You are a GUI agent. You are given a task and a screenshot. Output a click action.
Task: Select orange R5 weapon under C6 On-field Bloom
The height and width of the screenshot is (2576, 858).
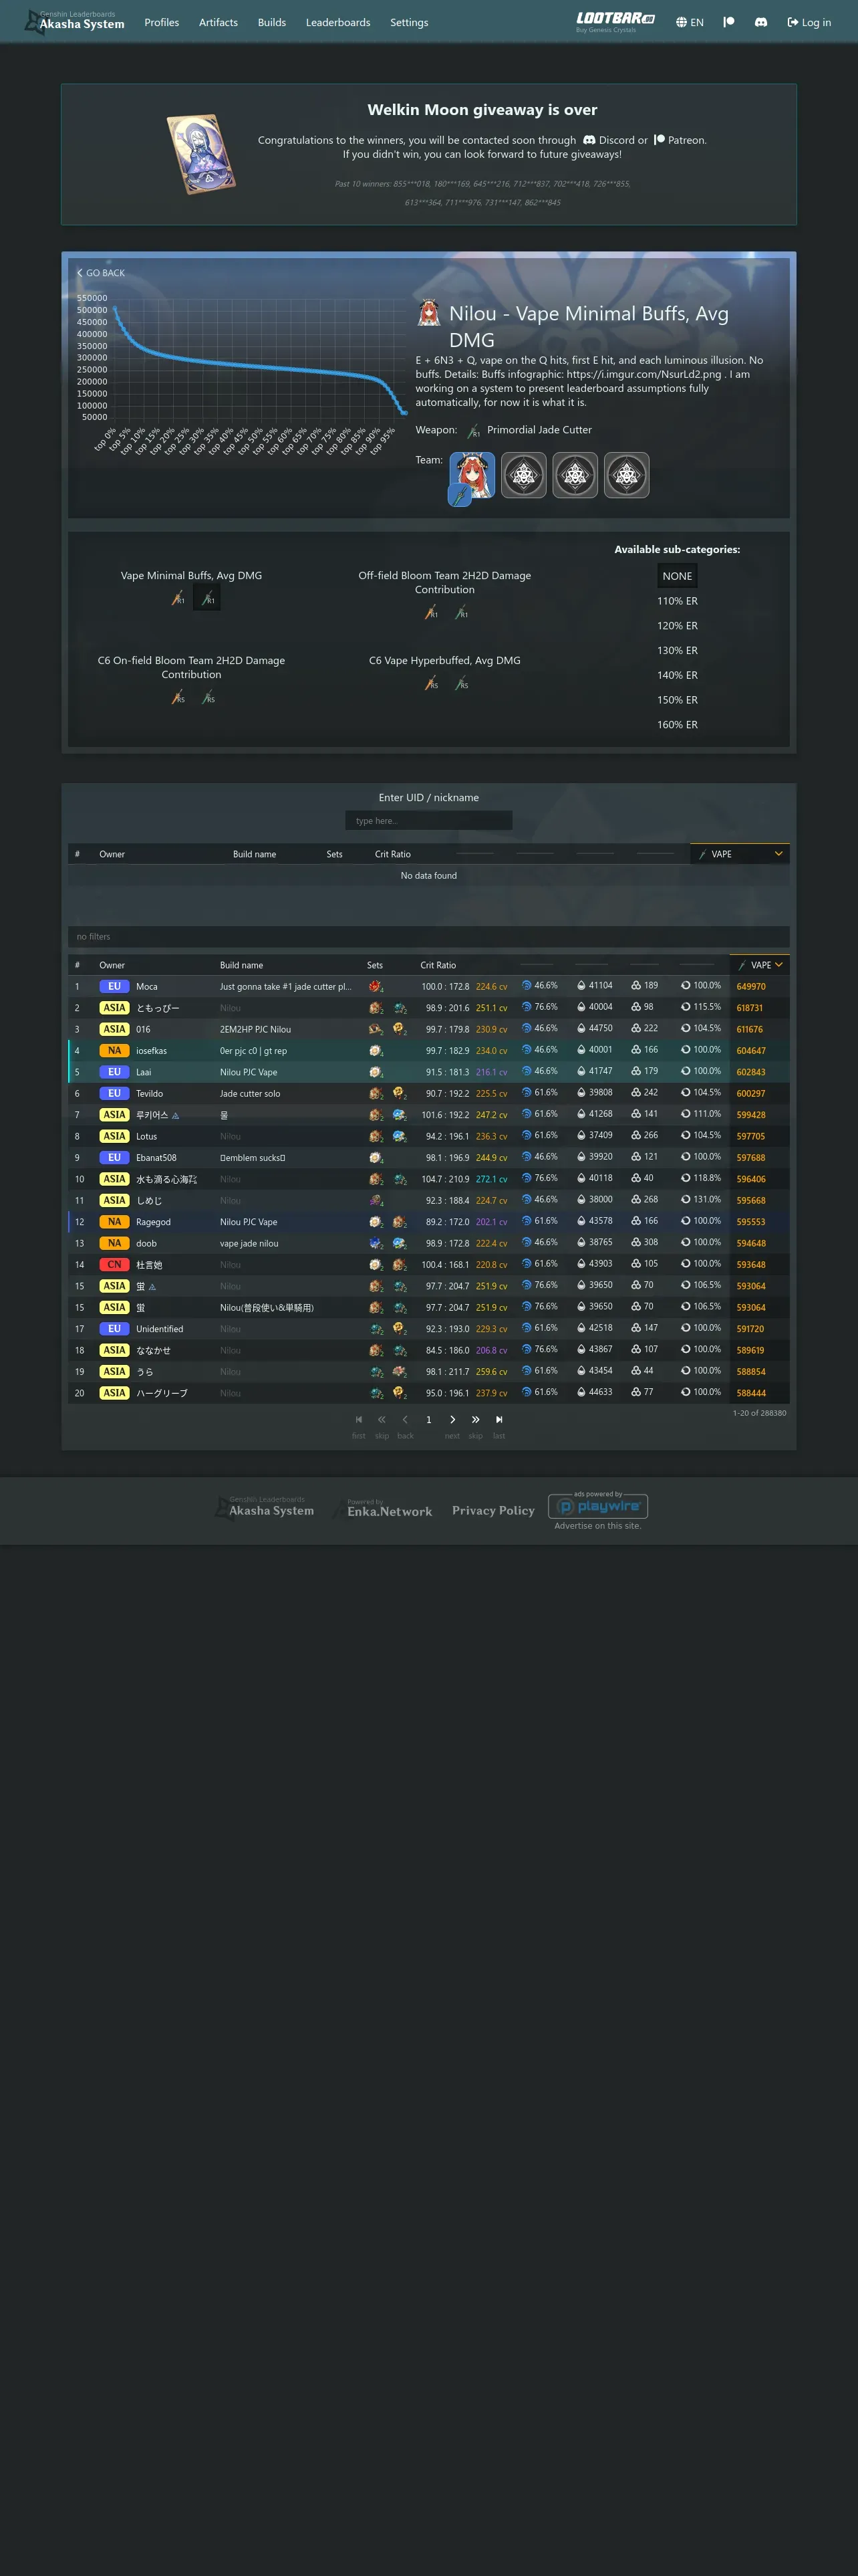pyautogui.click(x=177, y=697)
